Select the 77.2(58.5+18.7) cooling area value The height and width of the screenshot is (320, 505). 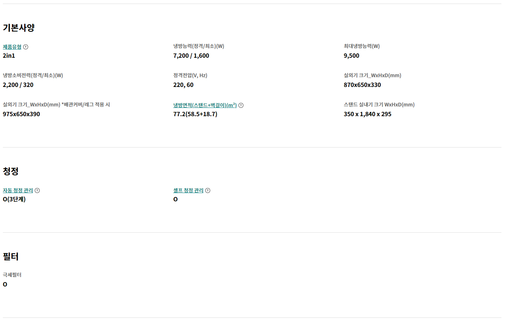click(195, 114)
